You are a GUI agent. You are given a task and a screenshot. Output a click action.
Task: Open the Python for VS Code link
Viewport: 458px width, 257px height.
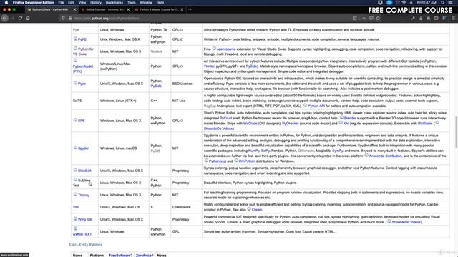point(83,51)
